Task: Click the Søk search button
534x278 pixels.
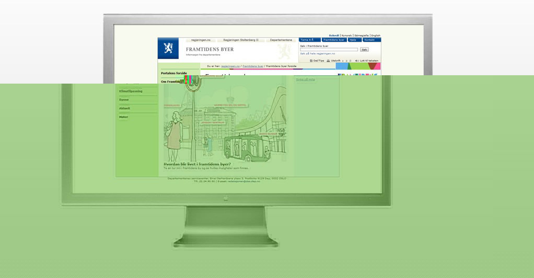Action: coord(364,50)
